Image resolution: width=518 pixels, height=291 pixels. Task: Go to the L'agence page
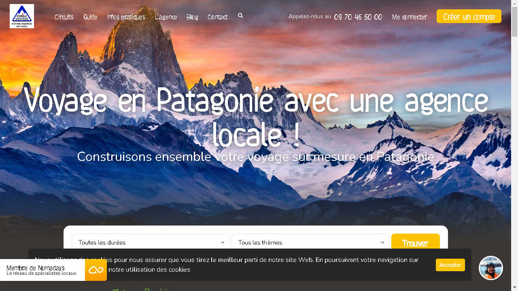coord(166,17)
